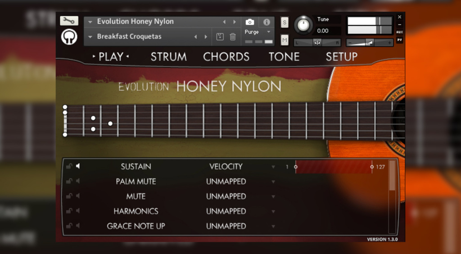The image size is (461, 254).
Task: Expand the GRACE NOTE UP mapping dropdown arrow
Action: coord(273,227)
